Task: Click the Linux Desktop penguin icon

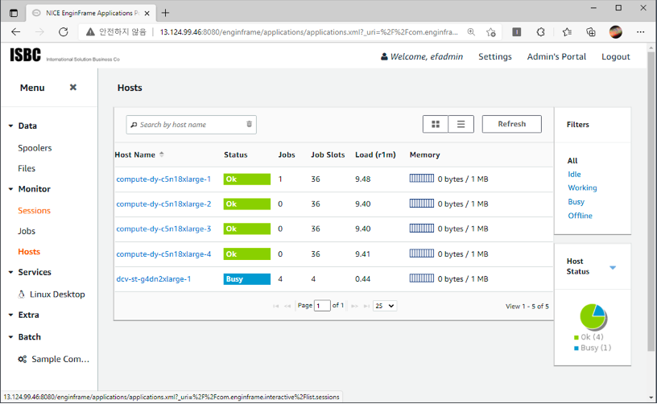Action: [x=22, y=294]
